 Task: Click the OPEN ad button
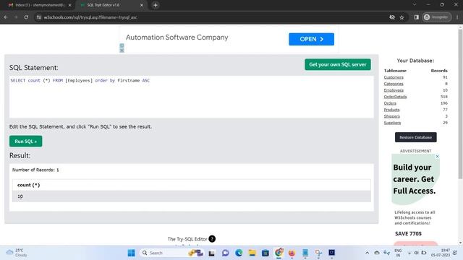(311, 39)
